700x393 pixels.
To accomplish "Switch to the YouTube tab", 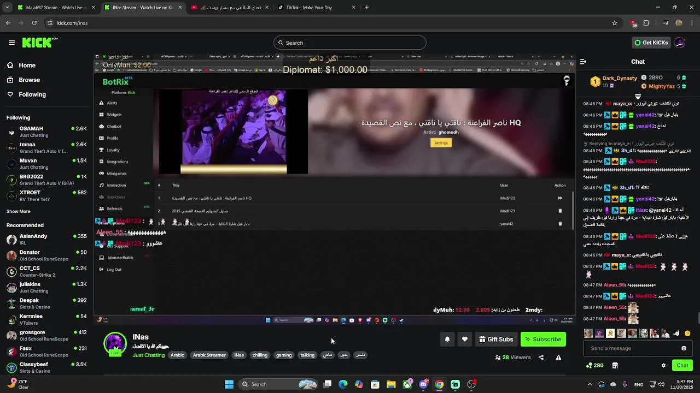I will tap(230, 8).
